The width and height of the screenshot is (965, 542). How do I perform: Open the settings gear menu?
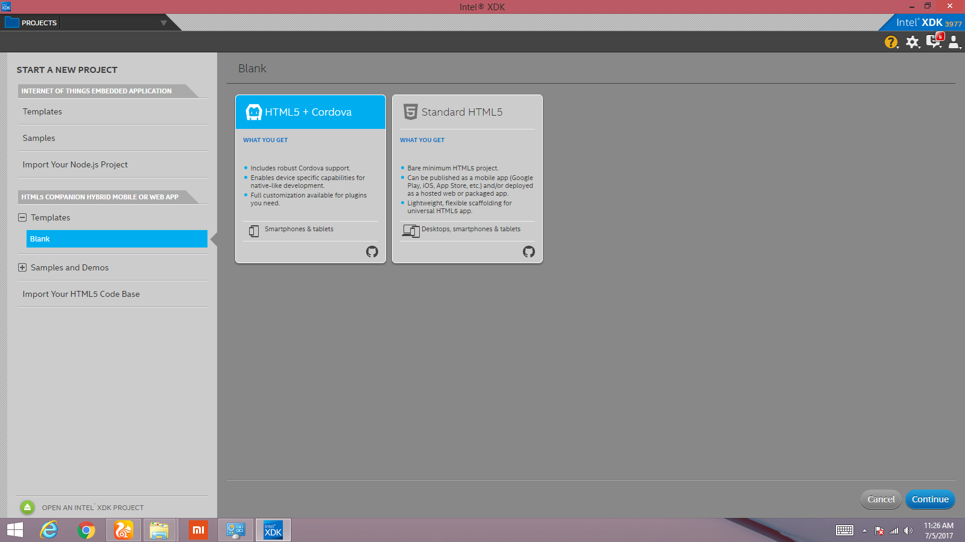913,42
